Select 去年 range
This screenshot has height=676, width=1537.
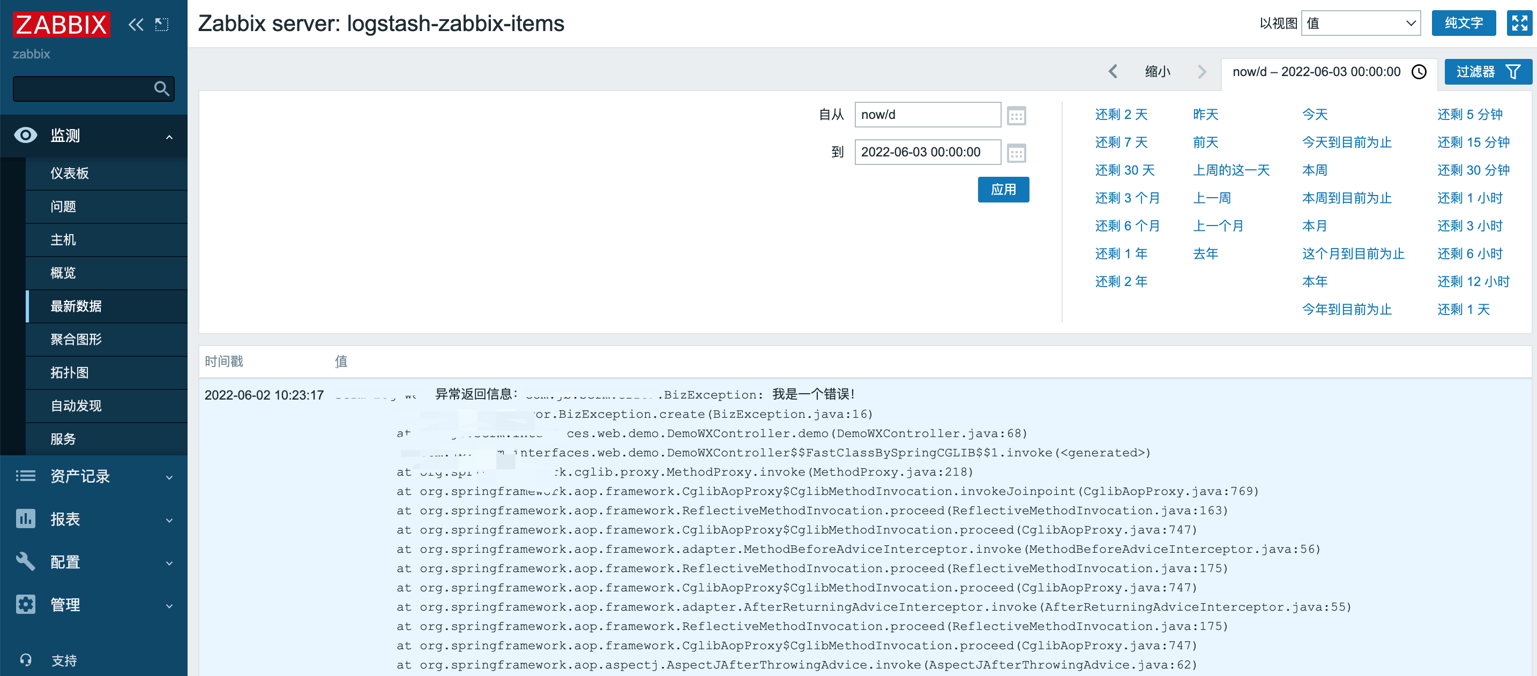pyautogui.click(x=1205, y=254)
